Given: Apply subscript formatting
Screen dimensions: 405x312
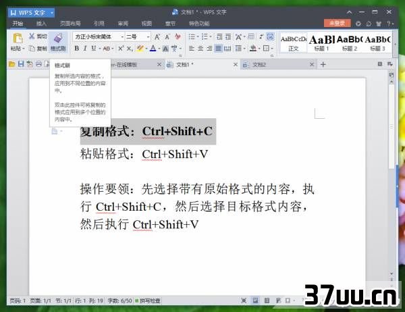Looking at the screenshot, I should (130, 49).
